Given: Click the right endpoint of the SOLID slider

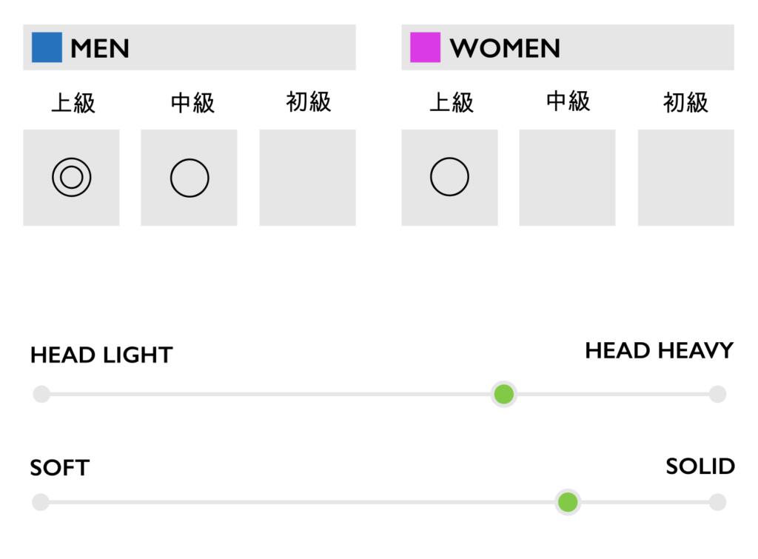Looking at the screenshot, I should point(717,503).
